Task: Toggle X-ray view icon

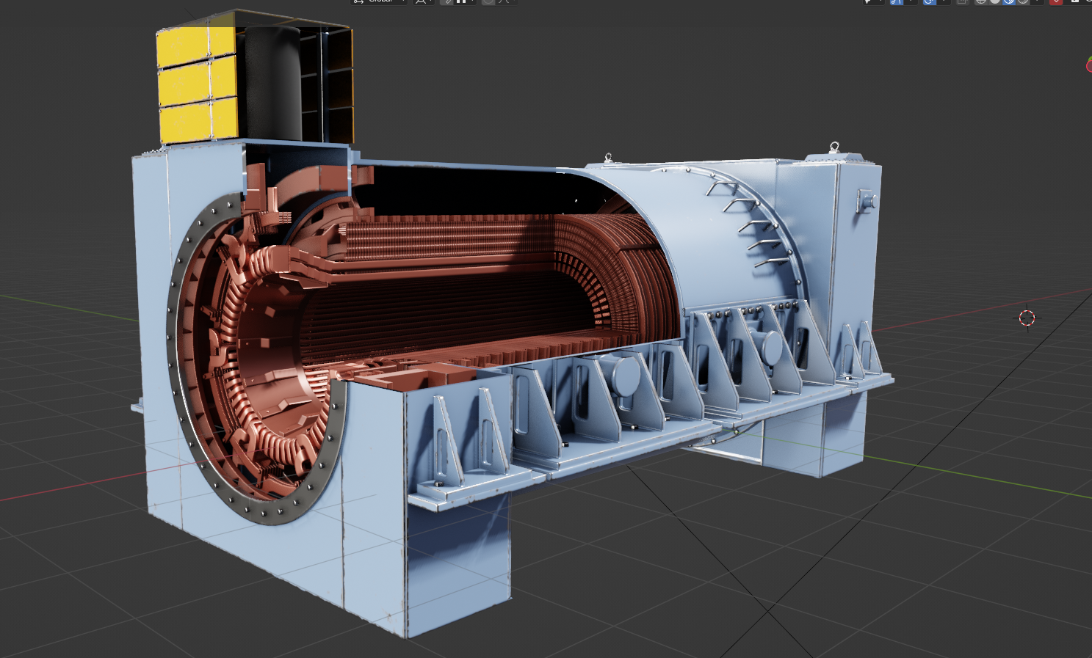Action: click(962, 1)
